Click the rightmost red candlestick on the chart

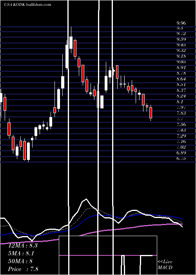pyautogui.click(x=151, y=113)
